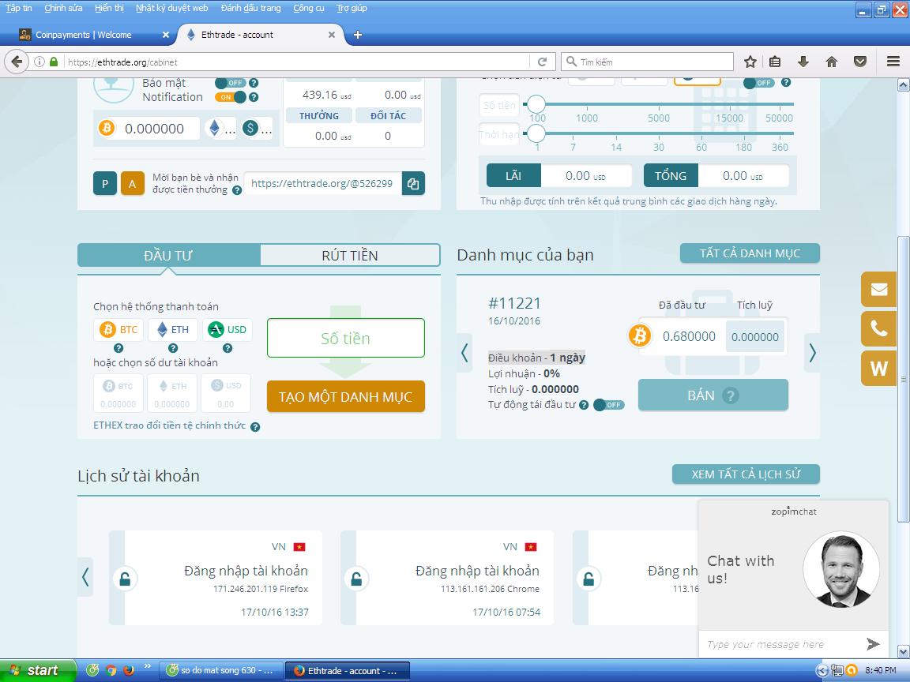Screen dimensions: 910x682
Task: Open the yellow phone contact side button
Action: tap(878, 329)
